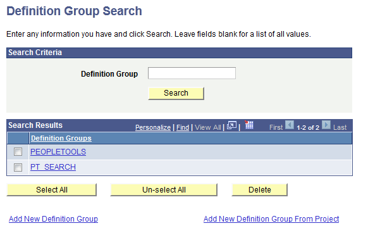Image resolution: width=368 pixels, height=240 pixels.
Task: Check the PT_SEARCH row checkbox
Action: (x=18, y=167)
